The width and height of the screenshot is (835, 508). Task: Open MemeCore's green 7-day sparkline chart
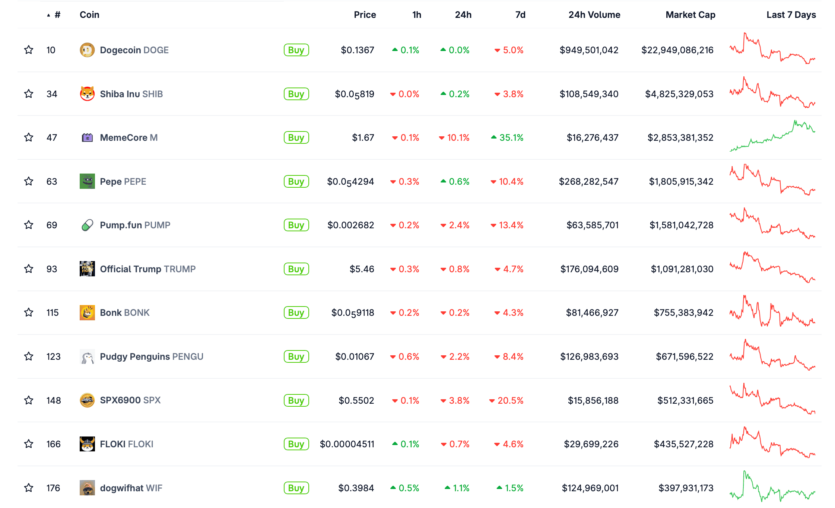tap(772, 136)
